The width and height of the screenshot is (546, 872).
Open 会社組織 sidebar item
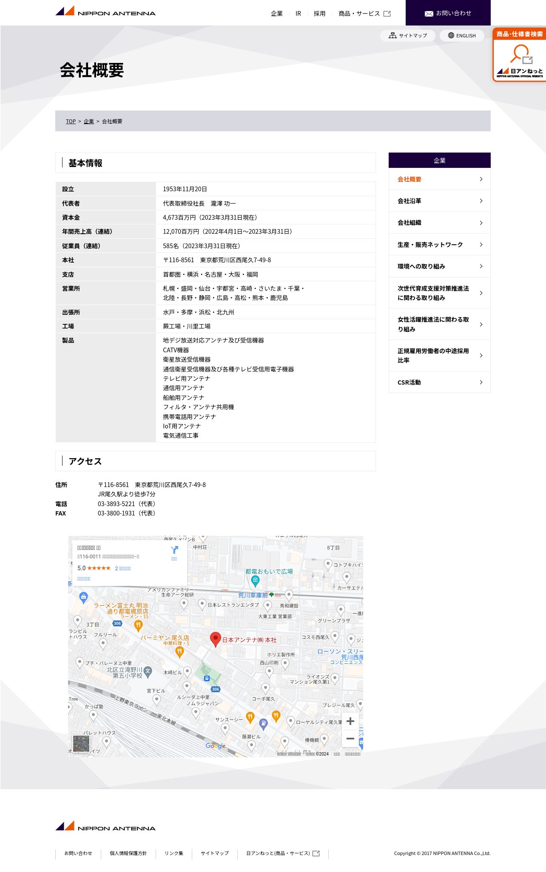click(440, 223)
